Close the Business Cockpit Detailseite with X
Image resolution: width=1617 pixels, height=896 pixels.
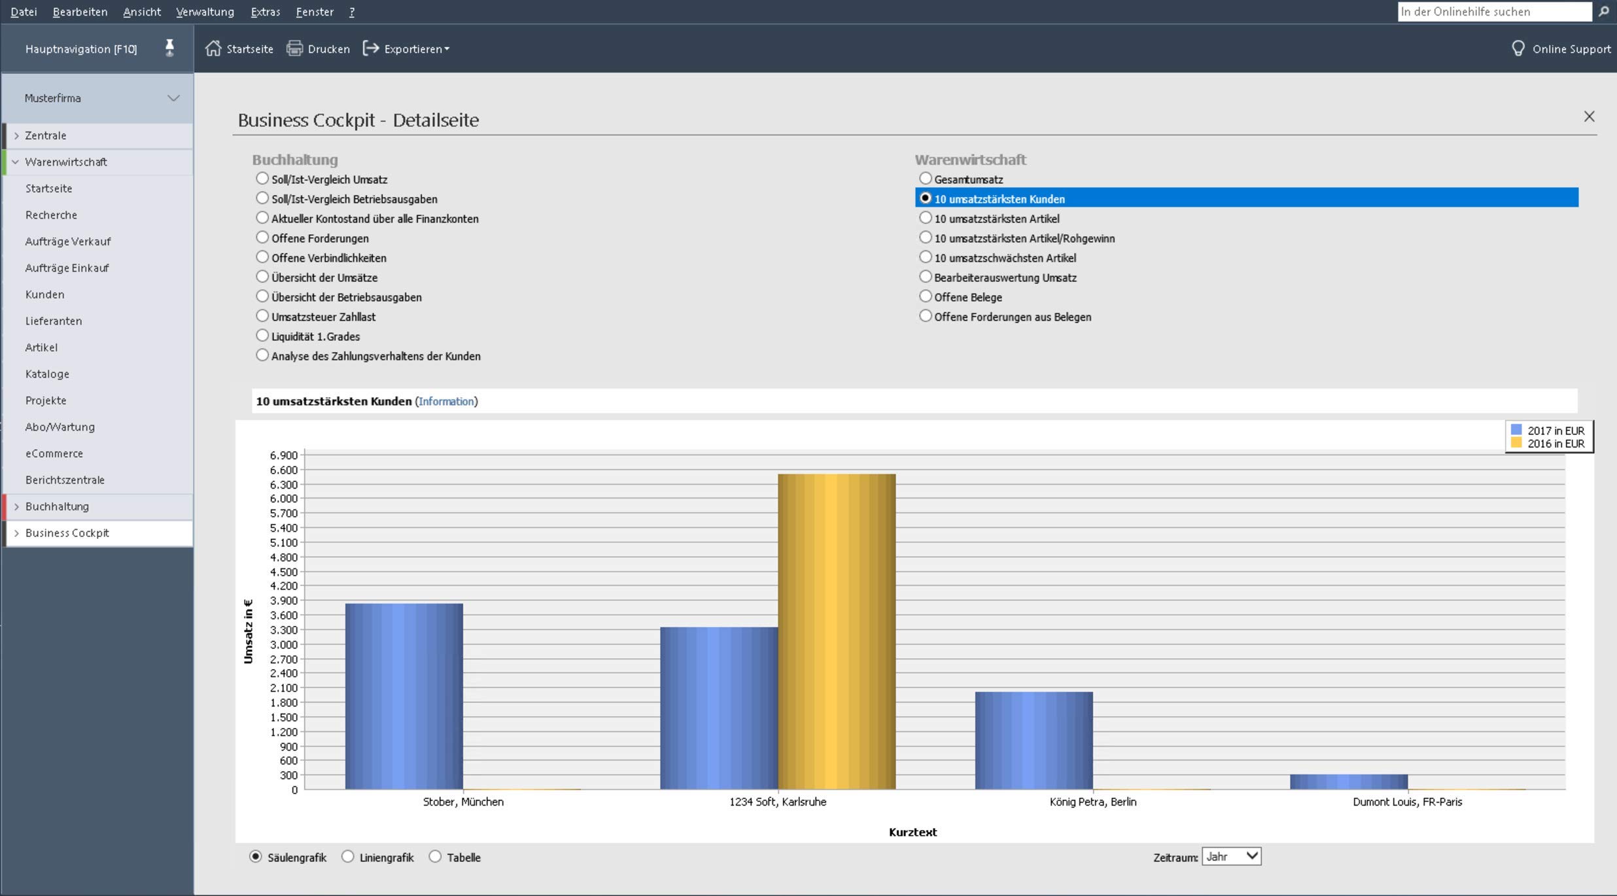[x=1590, y=116]
